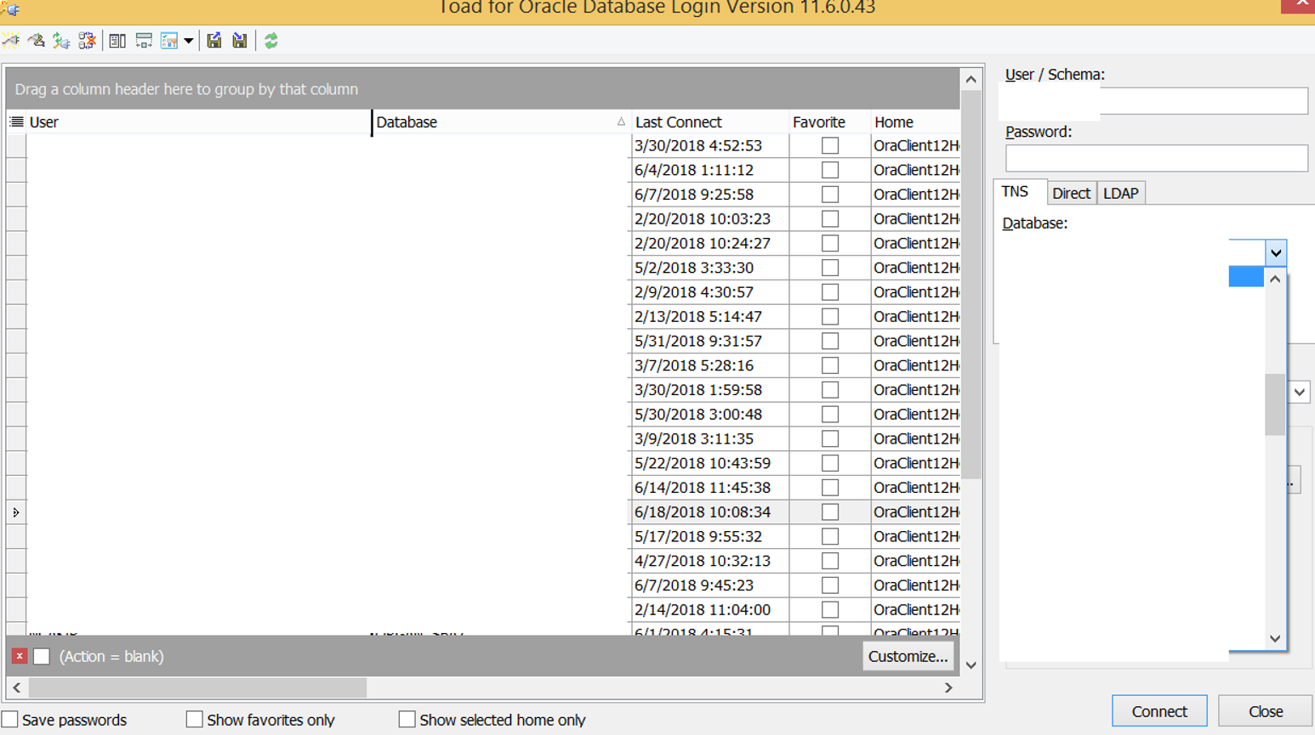Switch to the TNS tab
Image resolution: width=1315 pixels, height=735 pixels.
[1015, 192]
